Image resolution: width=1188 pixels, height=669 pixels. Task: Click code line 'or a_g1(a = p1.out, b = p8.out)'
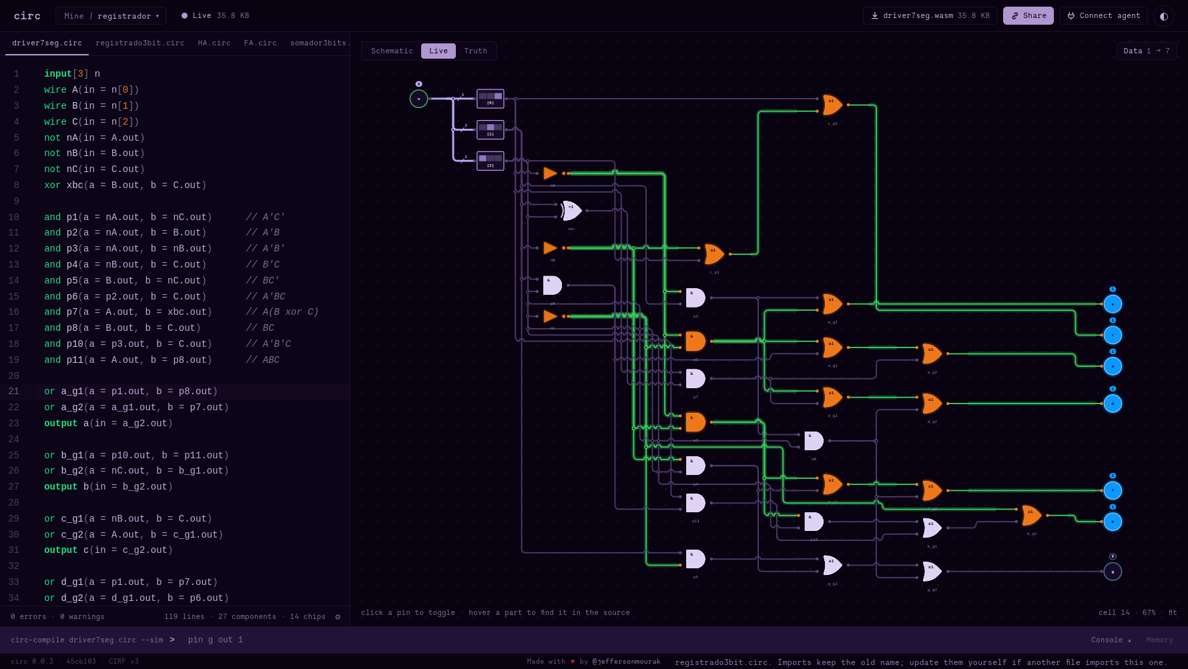(x=131, y=392)
